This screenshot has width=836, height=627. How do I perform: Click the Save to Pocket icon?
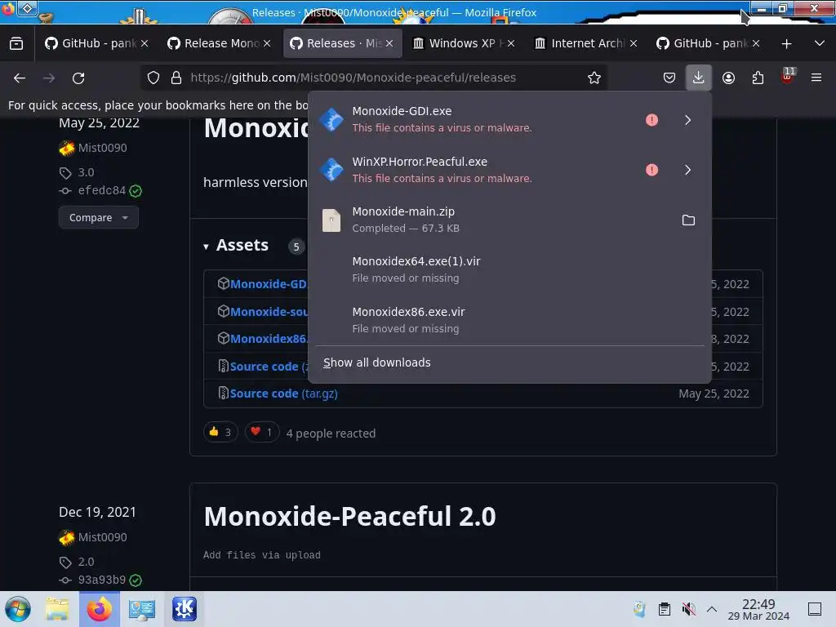[669, 78]
